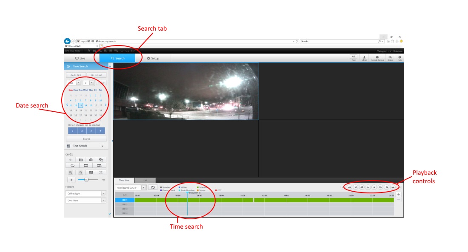Click the Go to First button
Screen dimensions: 468x252
pyautogui.click(x=76, y=74)
